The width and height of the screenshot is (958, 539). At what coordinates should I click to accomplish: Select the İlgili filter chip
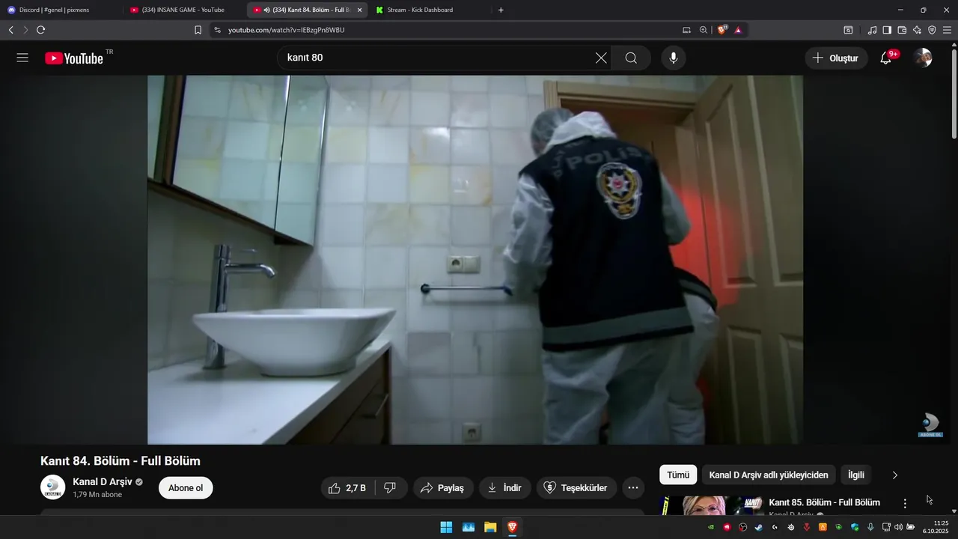click(x=856, y=475)
